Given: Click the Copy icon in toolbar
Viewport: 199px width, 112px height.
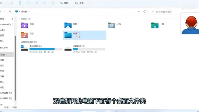Looking at the screenshot, I should click(20, 3).
